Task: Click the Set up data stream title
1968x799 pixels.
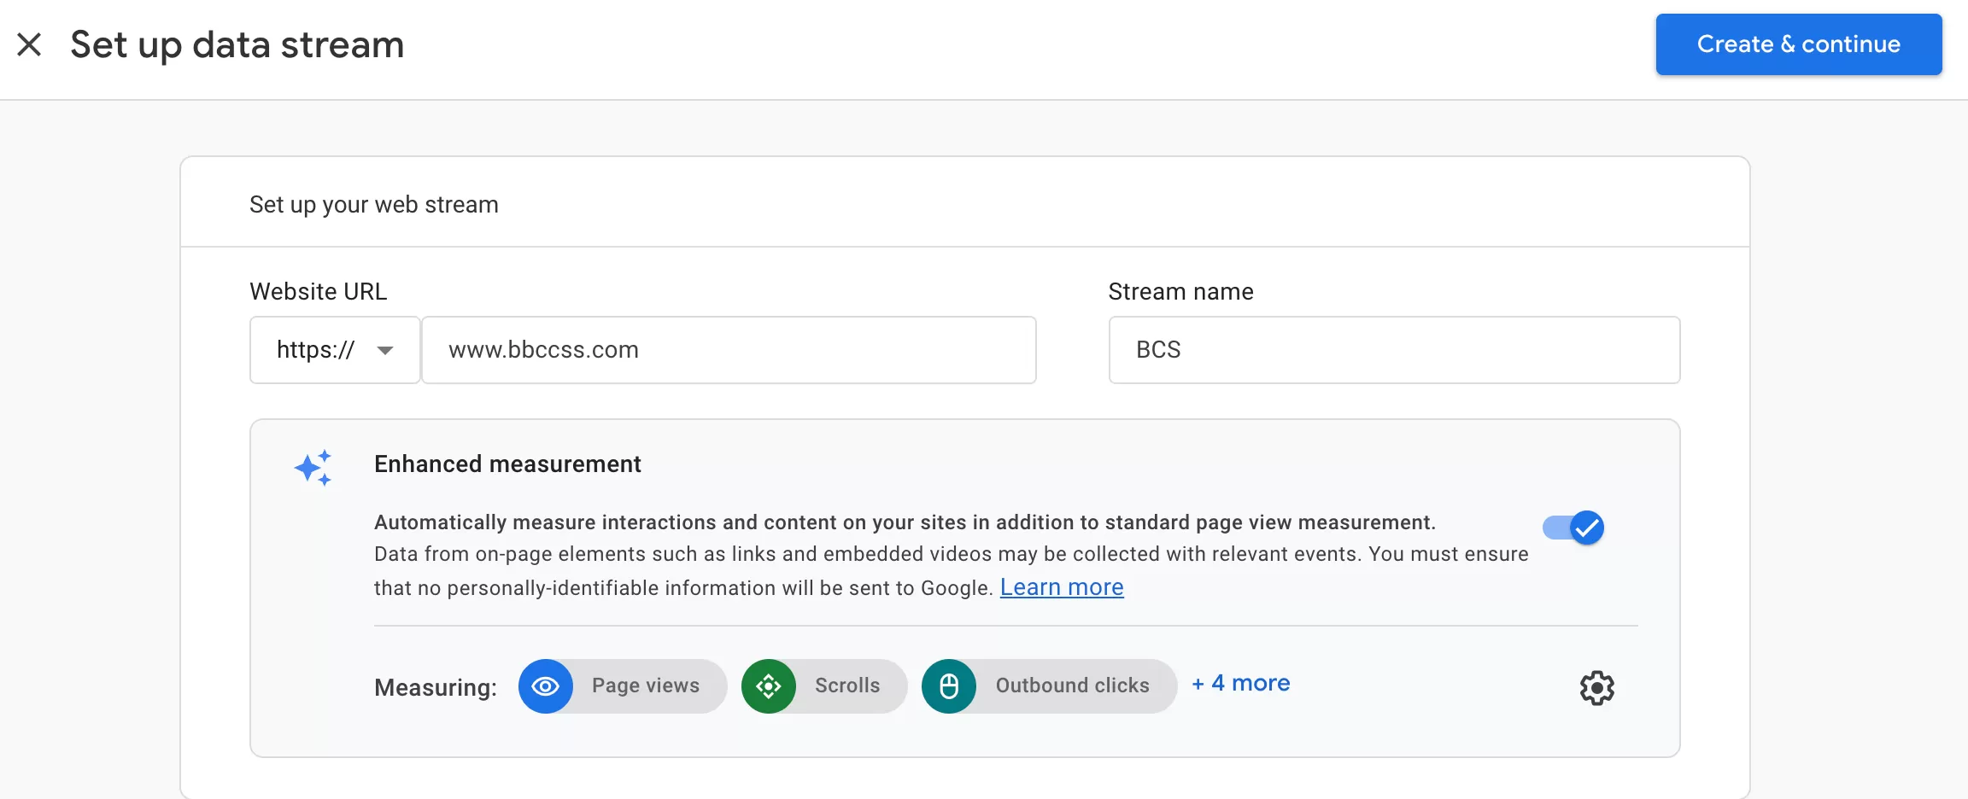Action: point(237,44)
